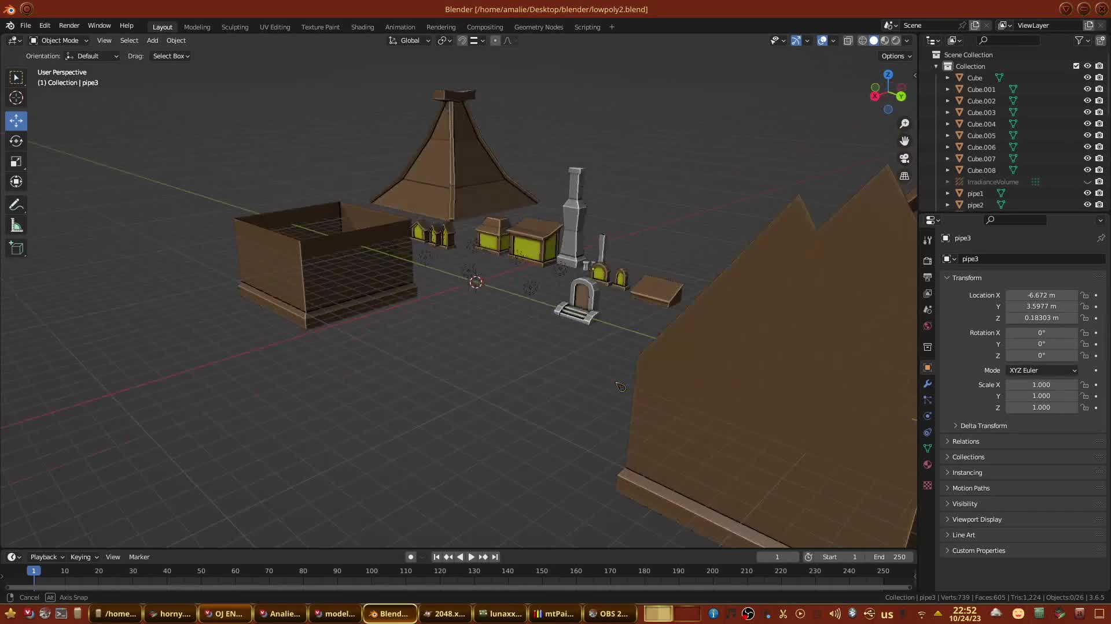The height and width of the screenshot is (624, 1111).
Task: Open Modifier properties wrench tab
Action: coord(928,384)
